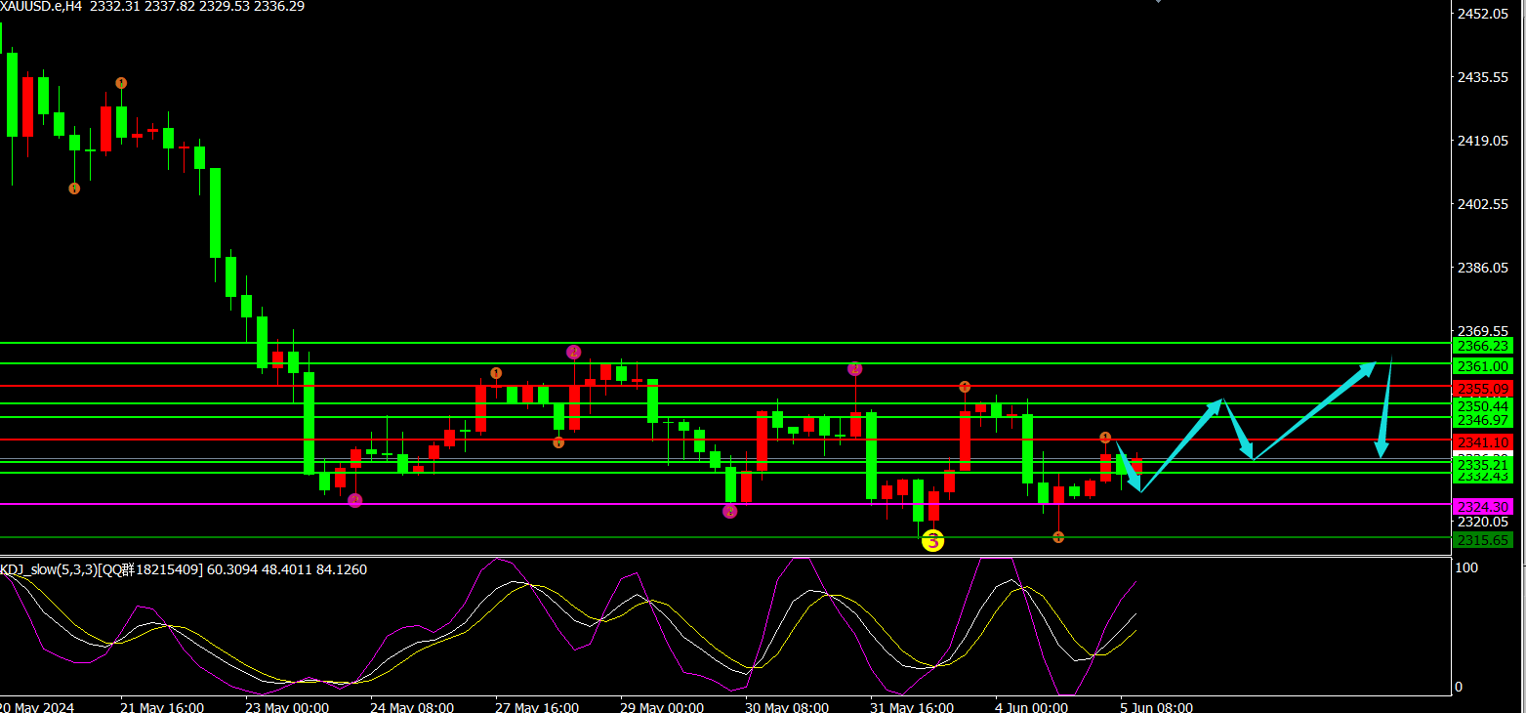
Task: Select the orange marker above the 27 May 2355 candle
Action: 496,373
